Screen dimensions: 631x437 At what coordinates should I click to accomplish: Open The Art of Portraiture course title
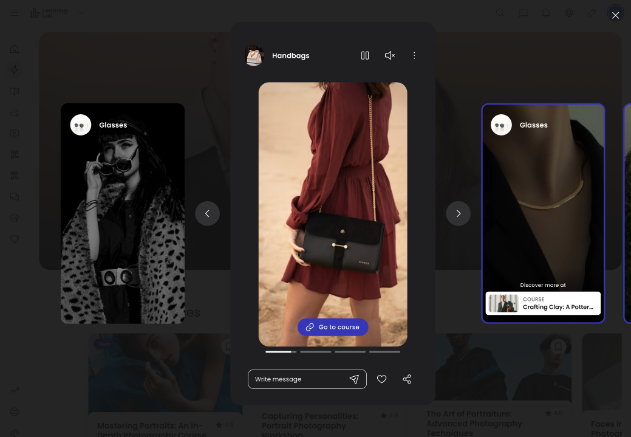tap(474, 424)
